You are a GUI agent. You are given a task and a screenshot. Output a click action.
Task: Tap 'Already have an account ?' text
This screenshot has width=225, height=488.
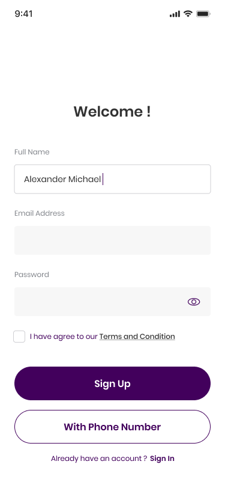tap(99, 459)
